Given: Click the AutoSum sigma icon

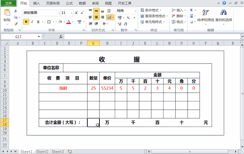Looking at the screenshot, I should point(191,10).
